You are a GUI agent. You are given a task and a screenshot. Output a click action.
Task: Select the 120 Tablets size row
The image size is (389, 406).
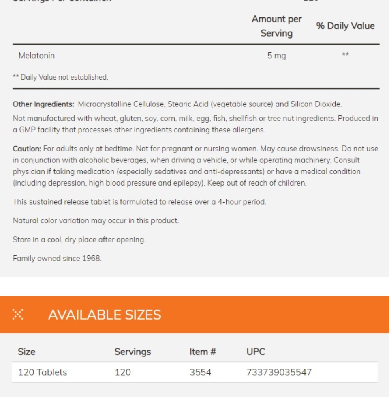[x=194, y=372]
